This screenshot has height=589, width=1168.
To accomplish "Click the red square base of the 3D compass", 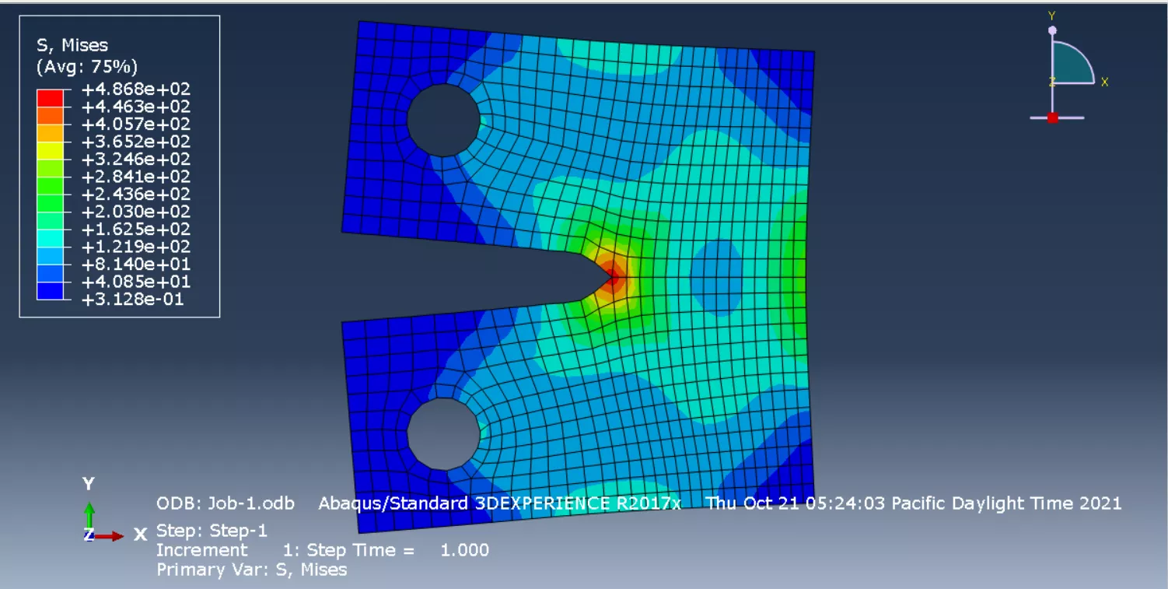I will [1052, 117].
